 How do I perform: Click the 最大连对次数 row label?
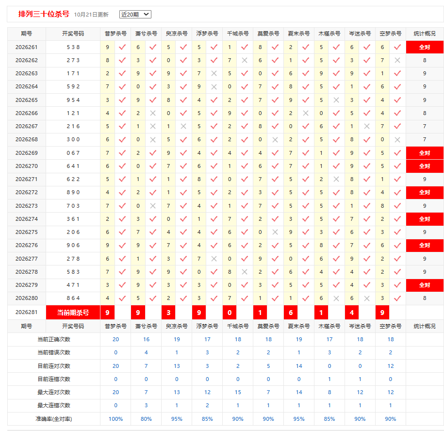[x=54, y=392]
